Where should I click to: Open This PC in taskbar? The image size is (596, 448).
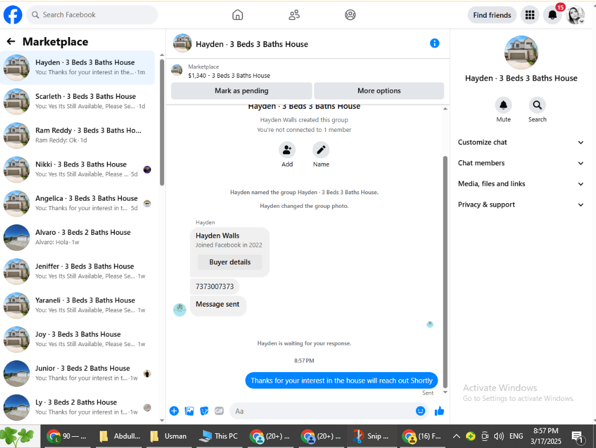219,436
